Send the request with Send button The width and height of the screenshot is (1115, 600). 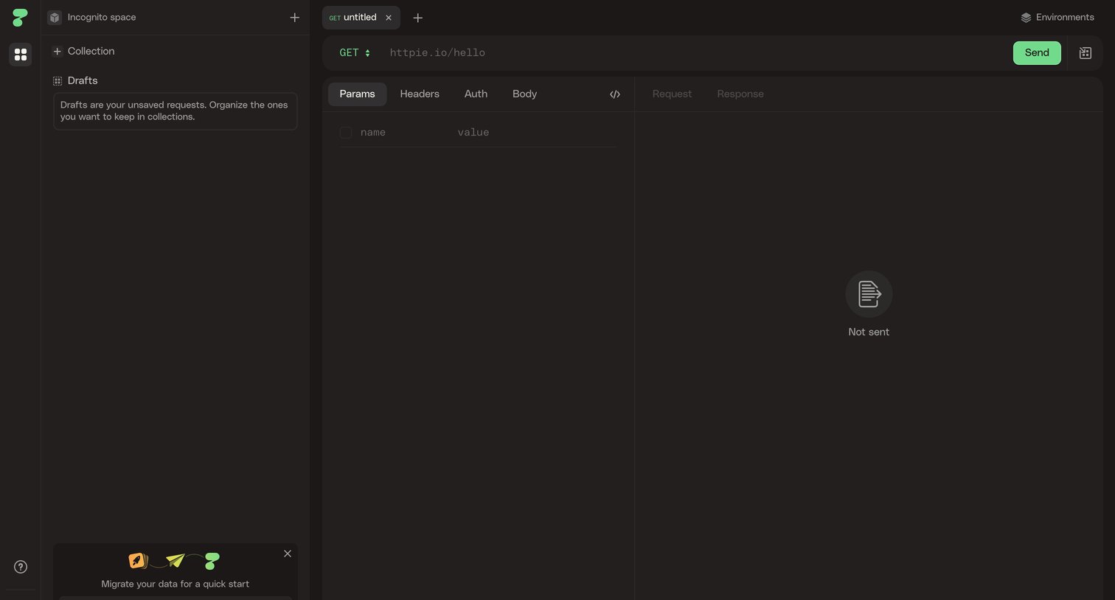(x=1037, y=53)
